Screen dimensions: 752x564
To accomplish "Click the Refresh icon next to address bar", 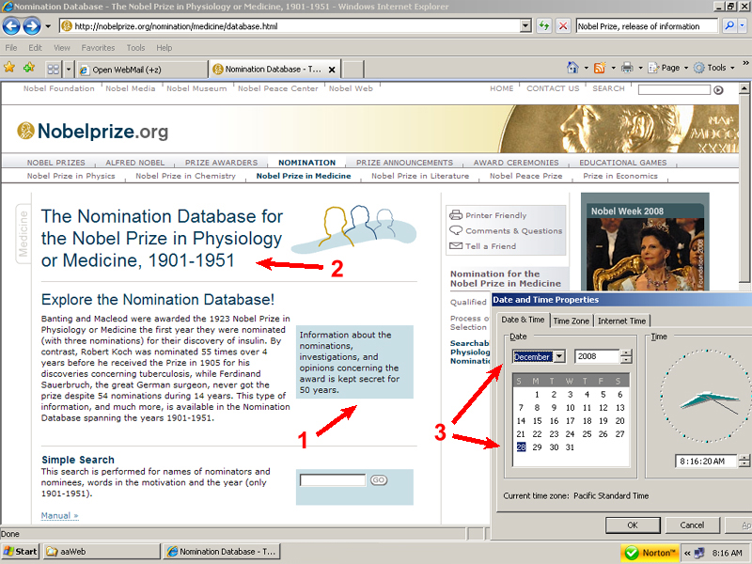I will click(x=543, y=26).
